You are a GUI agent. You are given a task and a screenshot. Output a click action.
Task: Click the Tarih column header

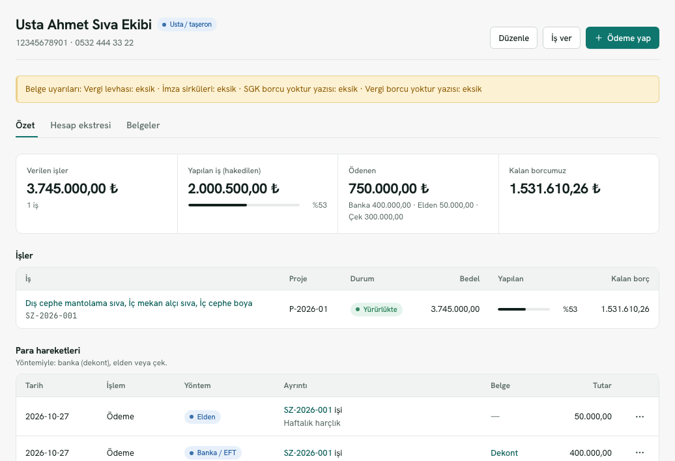[x=34, y=385]
